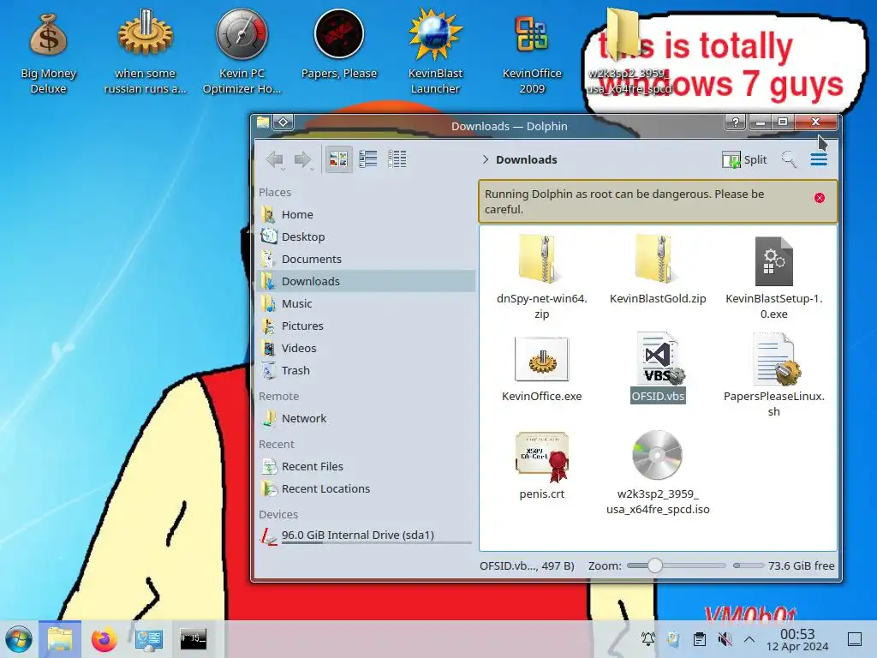Select w2k3sp2_3959_usa_x64fre_spcd.iso file
Image resolution: width=877 pixels, height=658 pixels.
tap(658, 473)
